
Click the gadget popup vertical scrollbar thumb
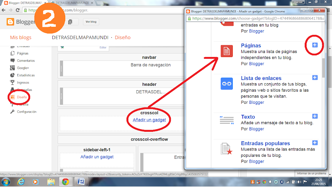tap(323, 68)
